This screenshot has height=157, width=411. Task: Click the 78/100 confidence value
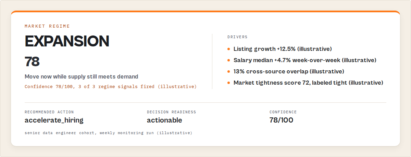coord(281,120)
